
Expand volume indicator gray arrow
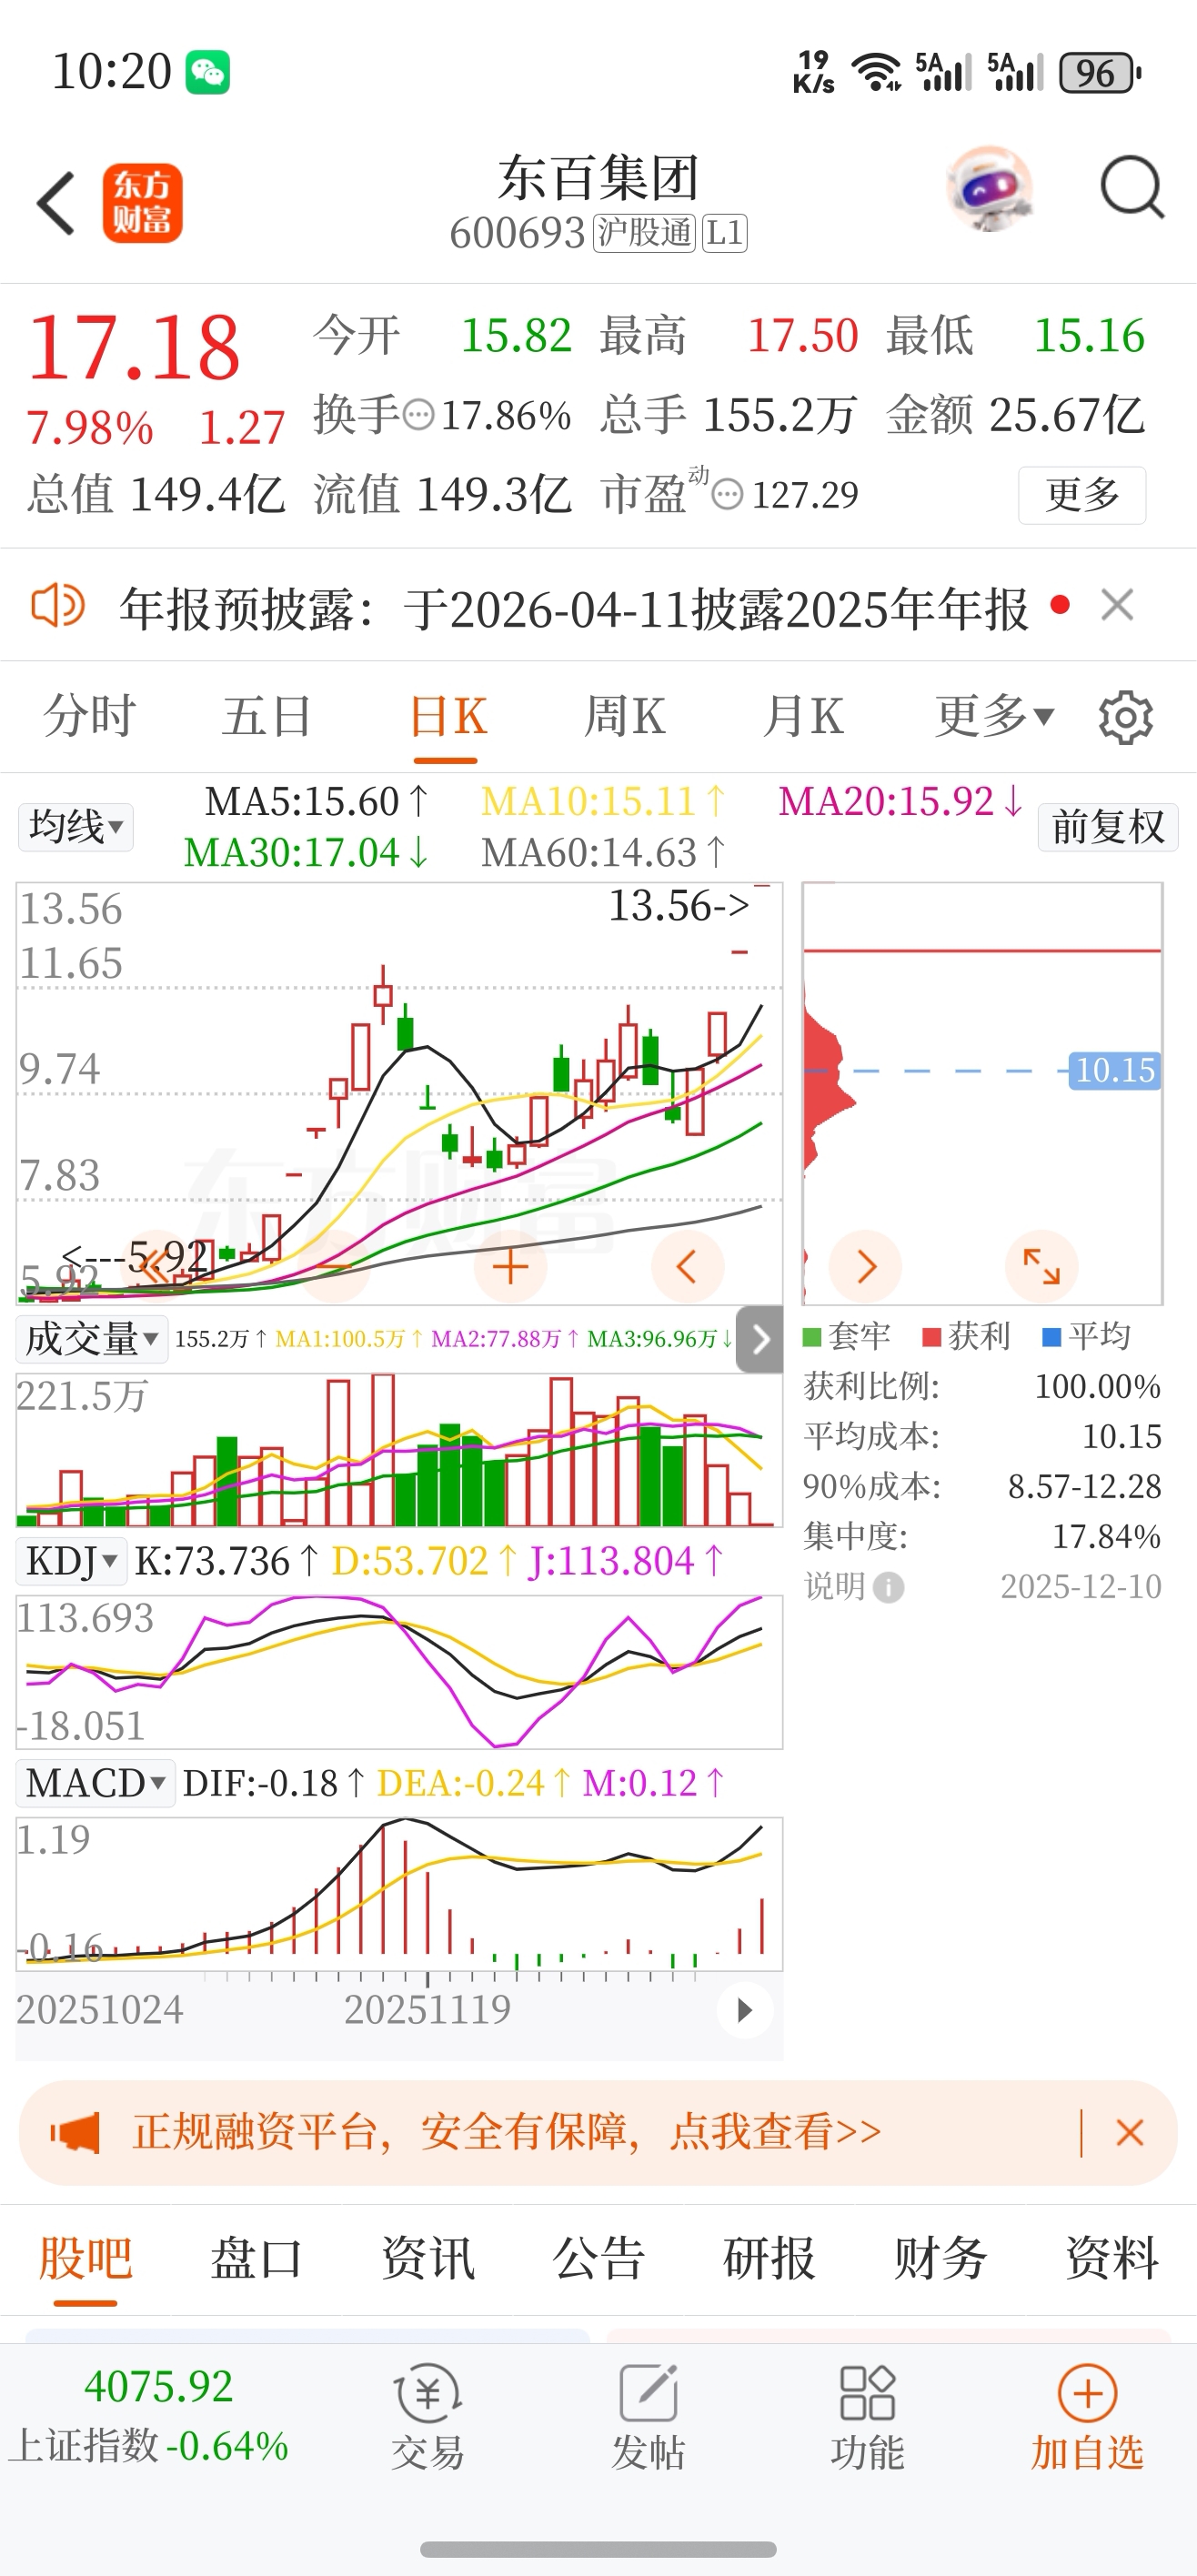(x=760, y=1339)
